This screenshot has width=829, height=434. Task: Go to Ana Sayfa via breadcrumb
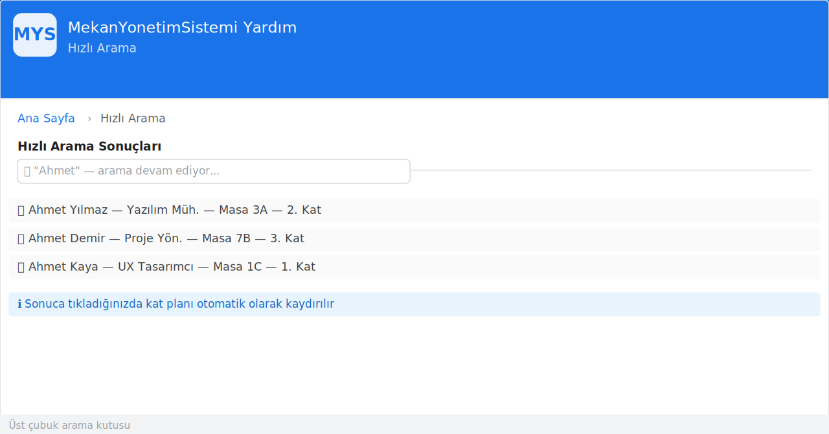pos(46,119)
